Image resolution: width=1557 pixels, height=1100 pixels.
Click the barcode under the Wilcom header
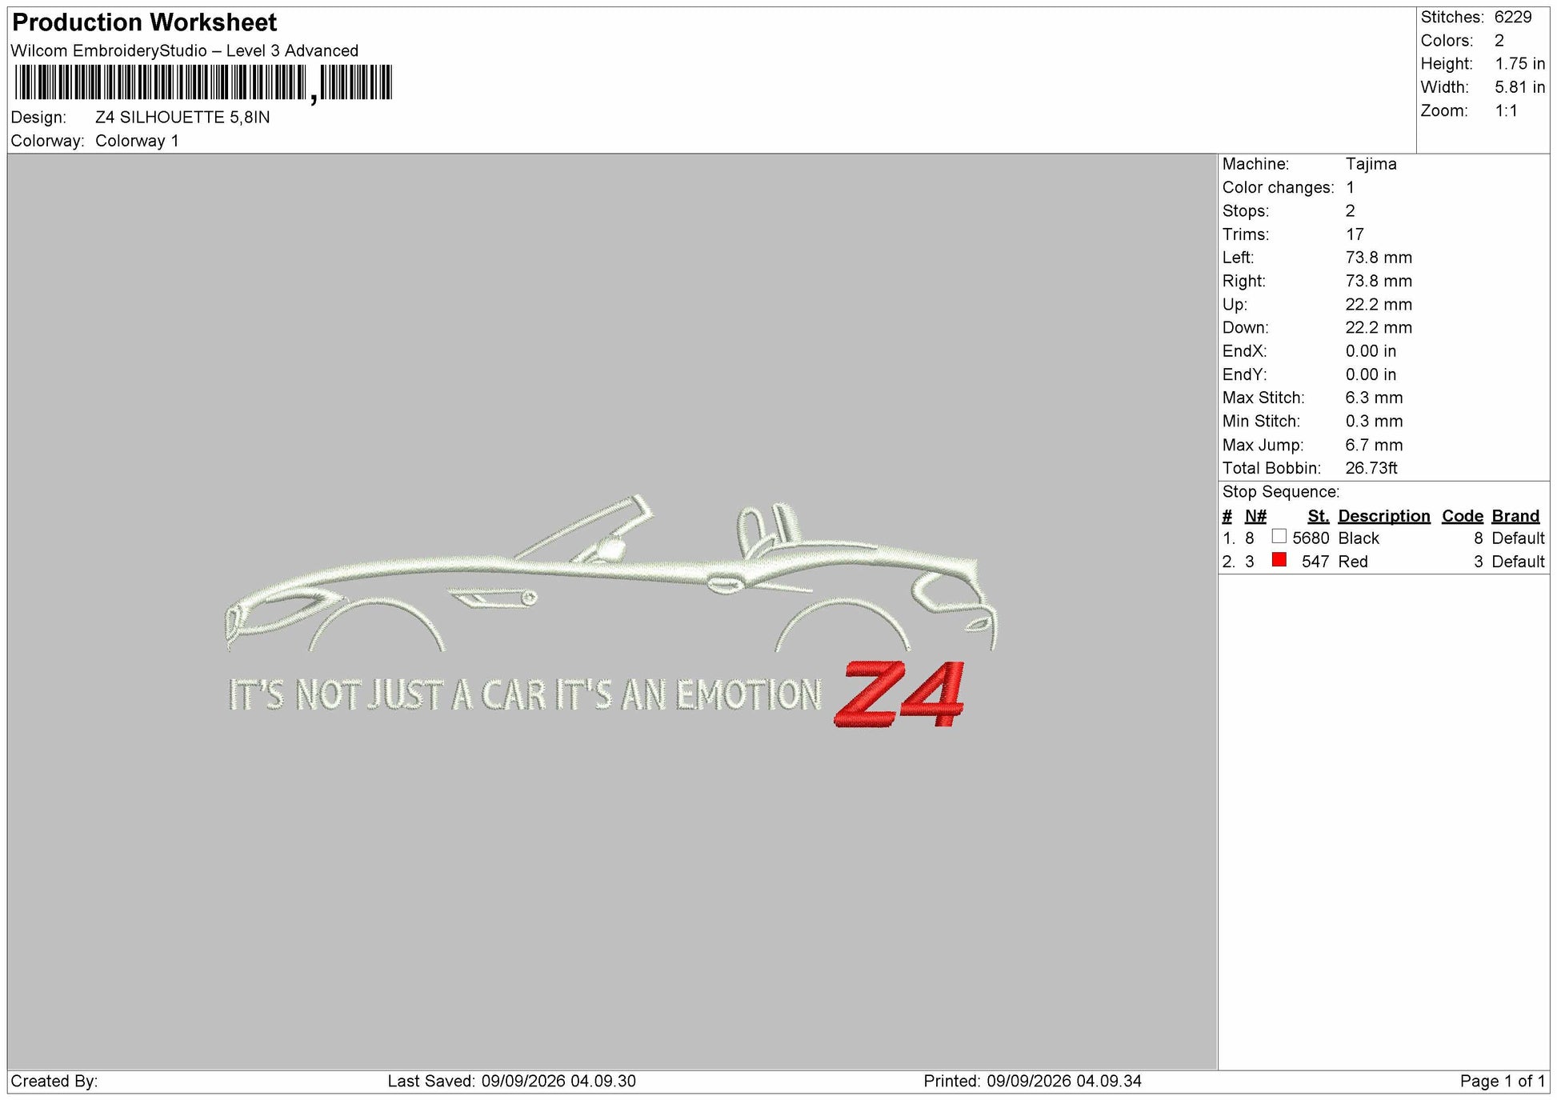[203, 82]
